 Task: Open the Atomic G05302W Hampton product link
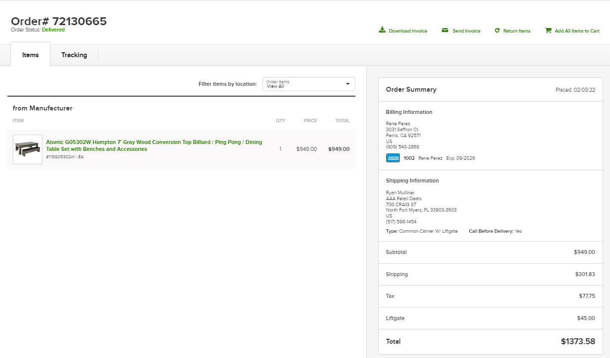click(x=154, y=145)
